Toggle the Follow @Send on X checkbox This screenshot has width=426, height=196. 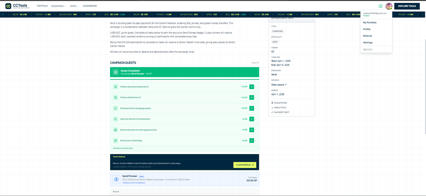click(252, 97)
